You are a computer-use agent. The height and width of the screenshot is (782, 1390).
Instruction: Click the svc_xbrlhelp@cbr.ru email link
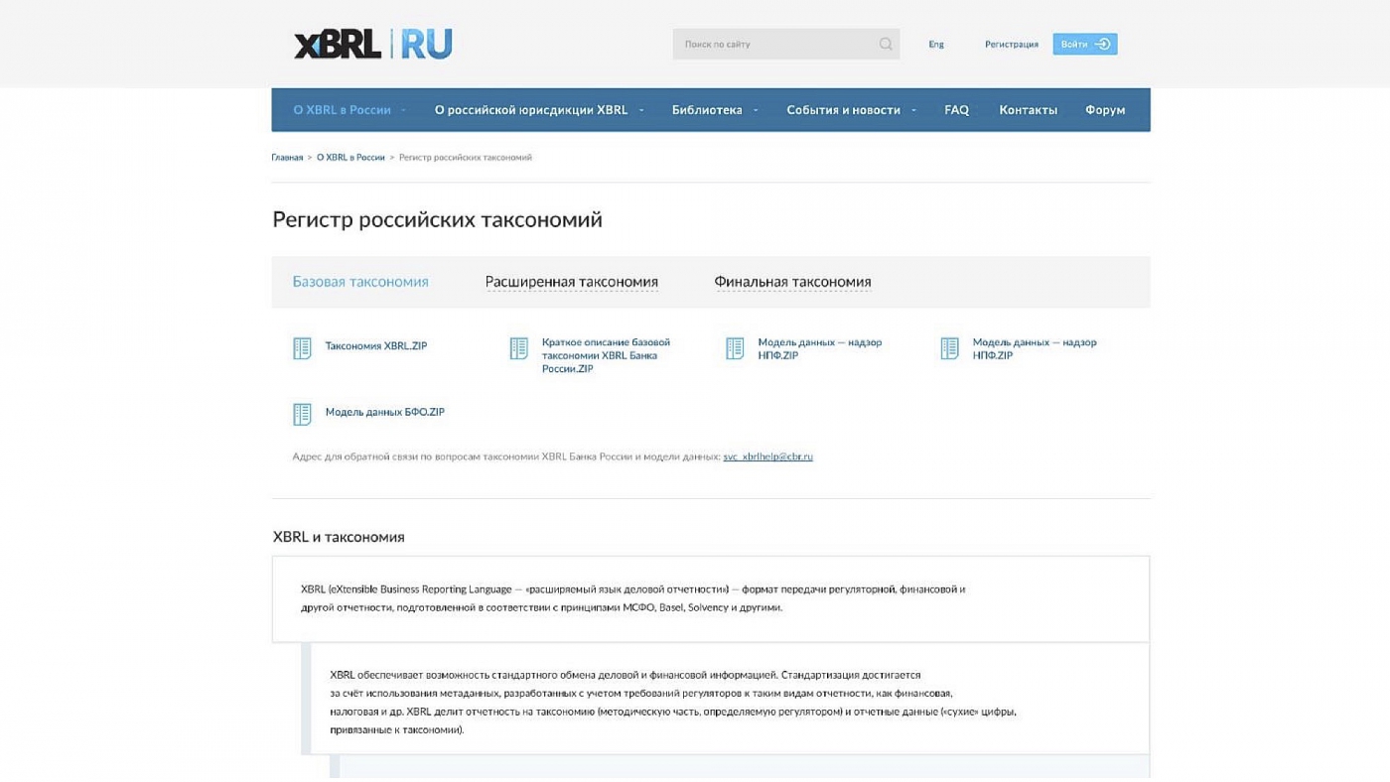coord(768,456)
